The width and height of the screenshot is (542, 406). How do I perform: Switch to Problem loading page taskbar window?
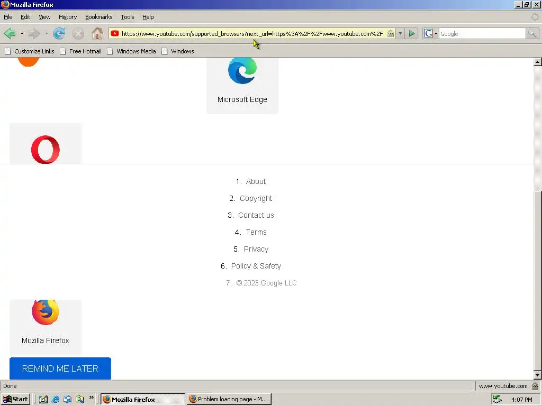tap(229, 399)
